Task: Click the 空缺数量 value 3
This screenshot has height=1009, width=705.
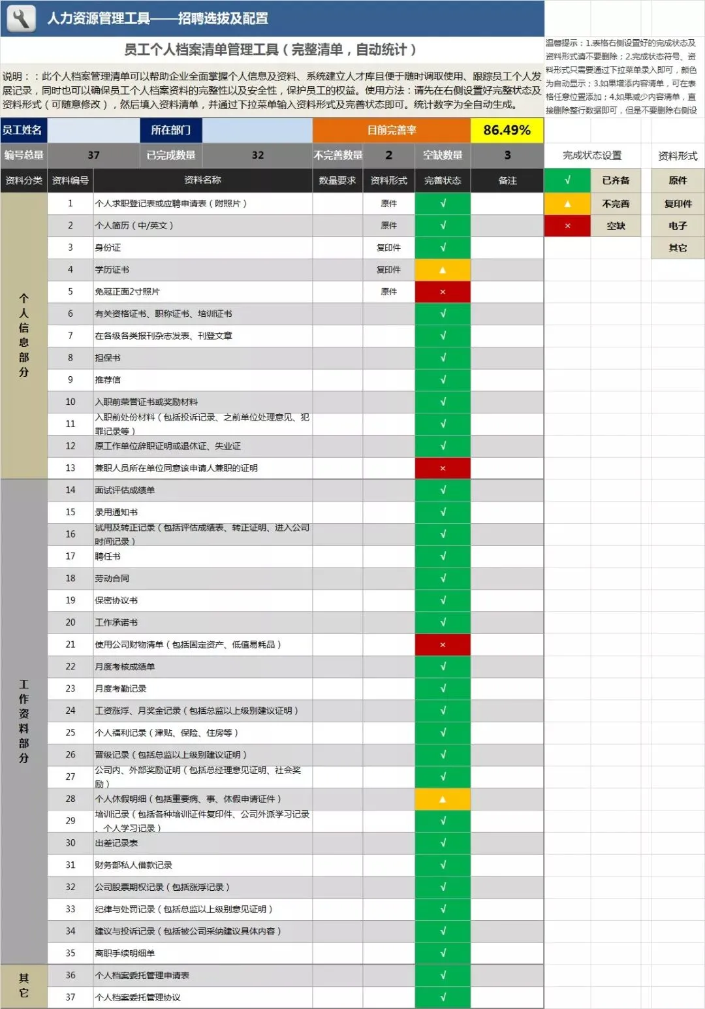Action: click(507, 155)
